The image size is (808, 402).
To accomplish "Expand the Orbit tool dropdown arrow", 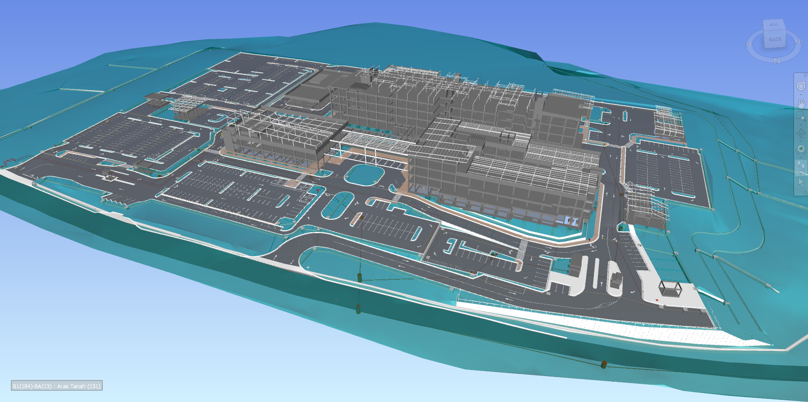I will [801, 141].
